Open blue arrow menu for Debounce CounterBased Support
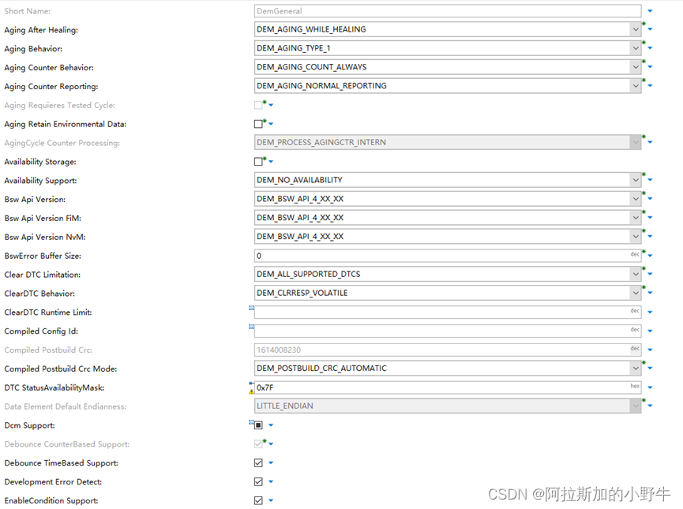Image resolution: width=683 pixels, height=509 pixels. point(271,444)
